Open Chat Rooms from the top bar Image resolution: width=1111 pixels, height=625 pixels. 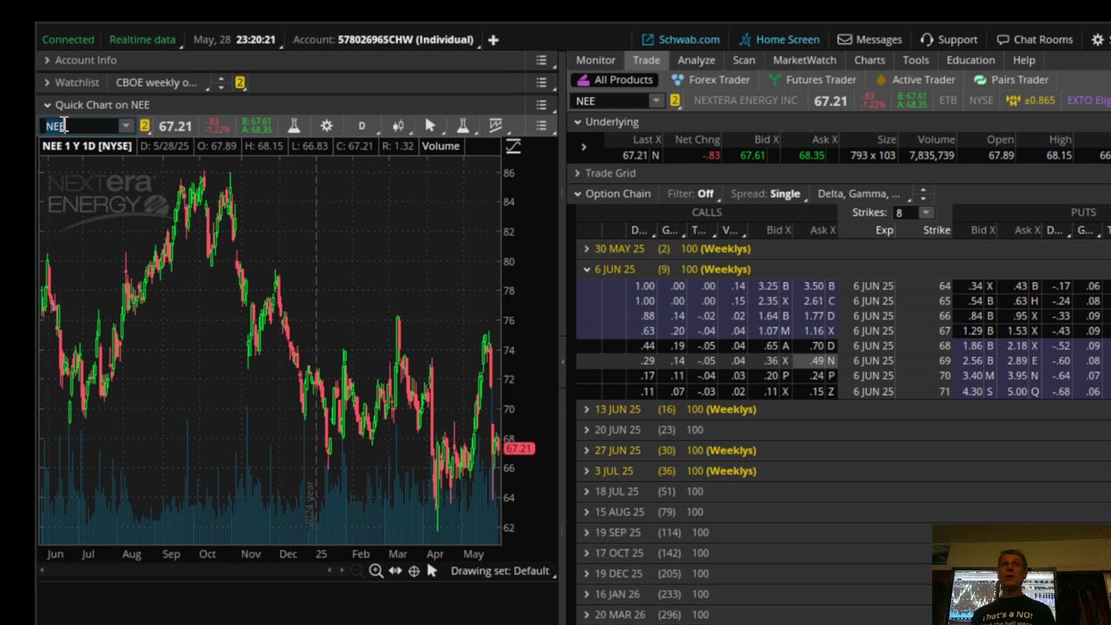pos(1035,39)
